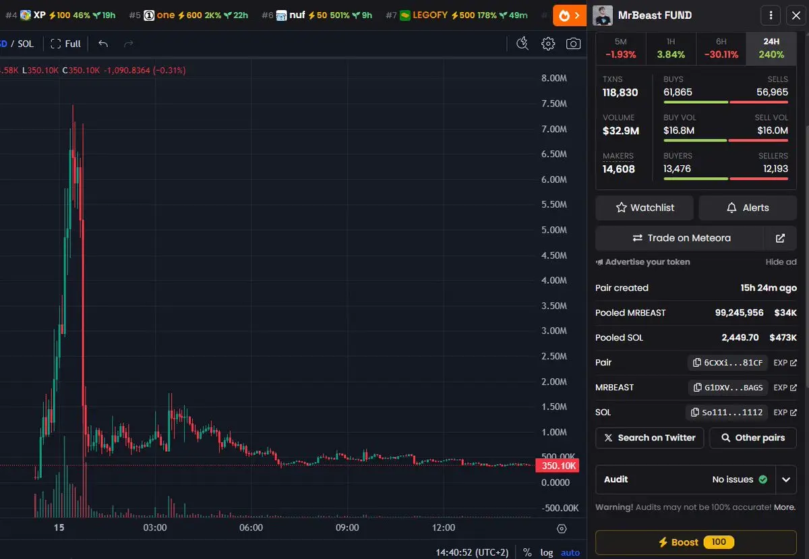This screenshot has height=559, width=809.
Task: Add token to Watchlist
Action: (x=645, y=208)
